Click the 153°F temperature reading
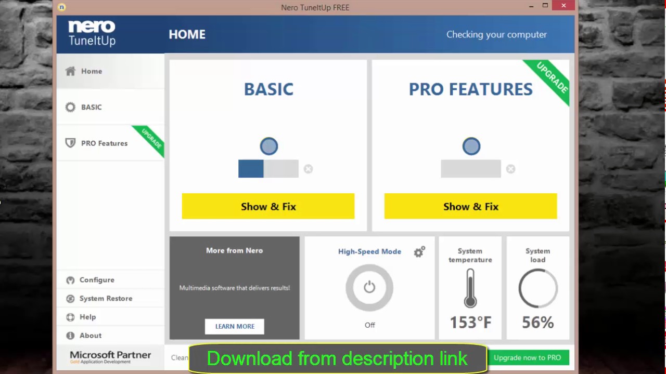The width and height of the screenshot is (666, 374). point(470,323)
